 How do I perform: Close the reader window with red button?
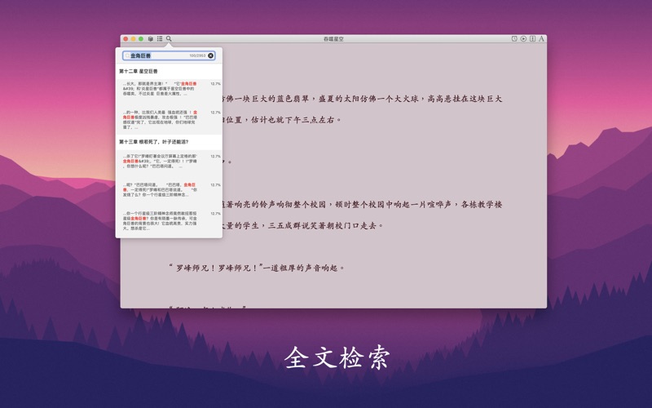pyautogui.click(x=126, y=38)
